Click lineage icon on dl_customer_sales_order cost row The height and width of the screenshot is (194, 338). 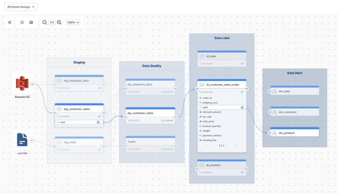tap(242, 107)
